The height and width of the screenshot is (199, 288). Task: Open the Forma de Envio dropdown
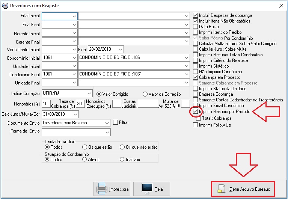(x=107, y=132)
